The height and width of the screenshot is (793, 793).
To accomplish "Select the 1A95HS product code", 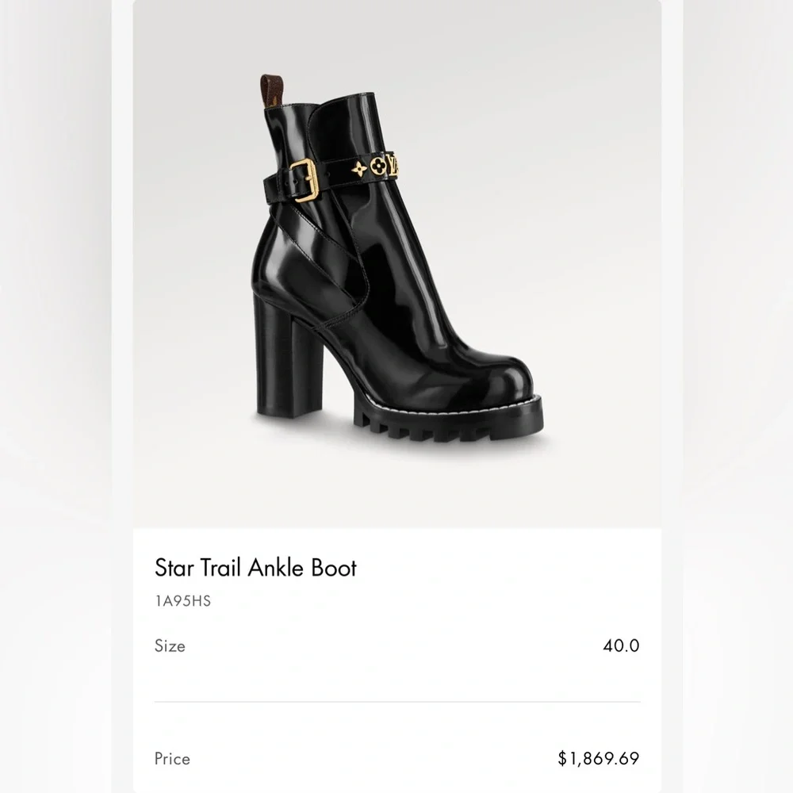I will pos(182,601).
